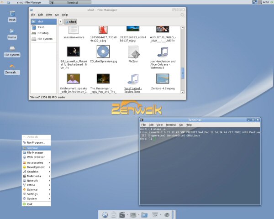Click the File Manager vertical scrollbar
Viewport: 274px width, 219px height.
point(183,73)
